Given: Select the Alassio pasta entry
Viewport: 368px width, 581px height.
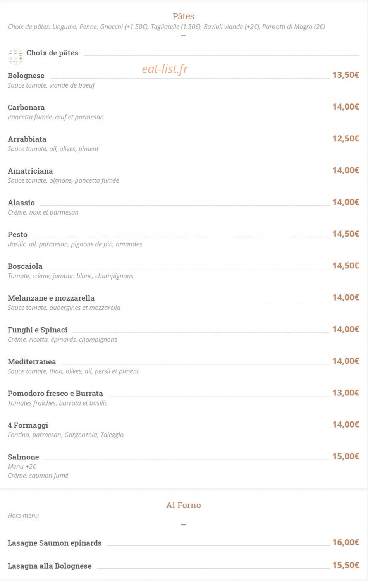Looking at the screenshot, I should pos(21,203).
